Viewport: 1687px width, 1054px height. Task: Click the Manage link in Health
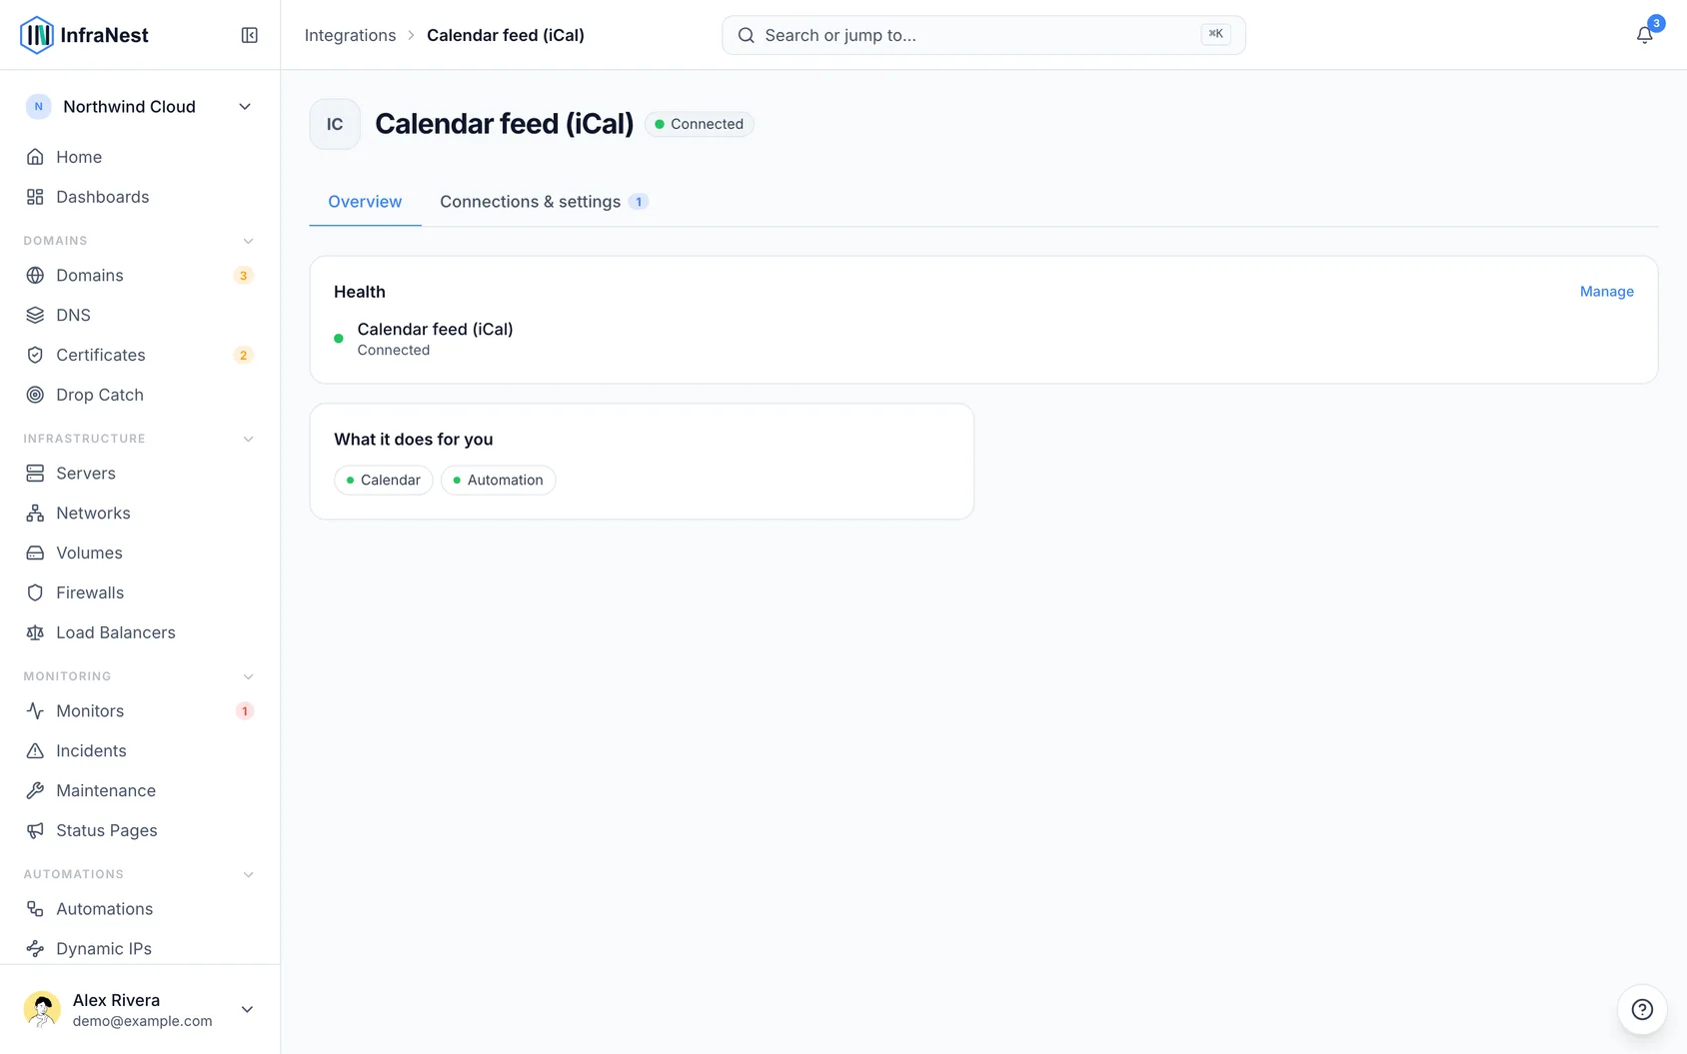click(1607, 292)
